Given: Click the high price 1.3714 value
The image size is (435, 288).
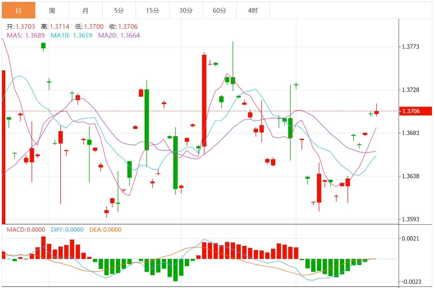Looking at the screenshot, I should (x=60, y=27).
